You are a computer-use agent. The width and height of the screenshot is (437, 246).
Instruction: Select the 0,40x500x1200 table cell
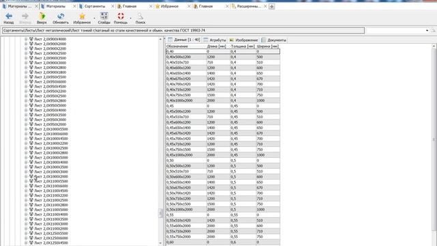coord(186,57)
